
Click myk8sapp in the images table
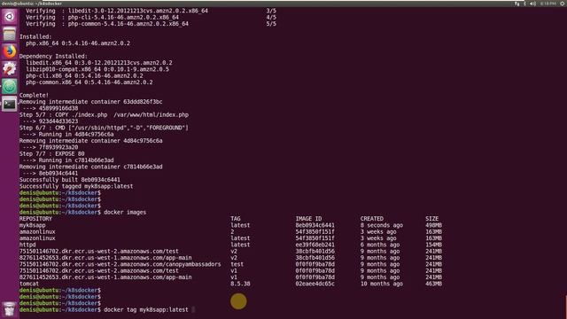pos(33,225)
